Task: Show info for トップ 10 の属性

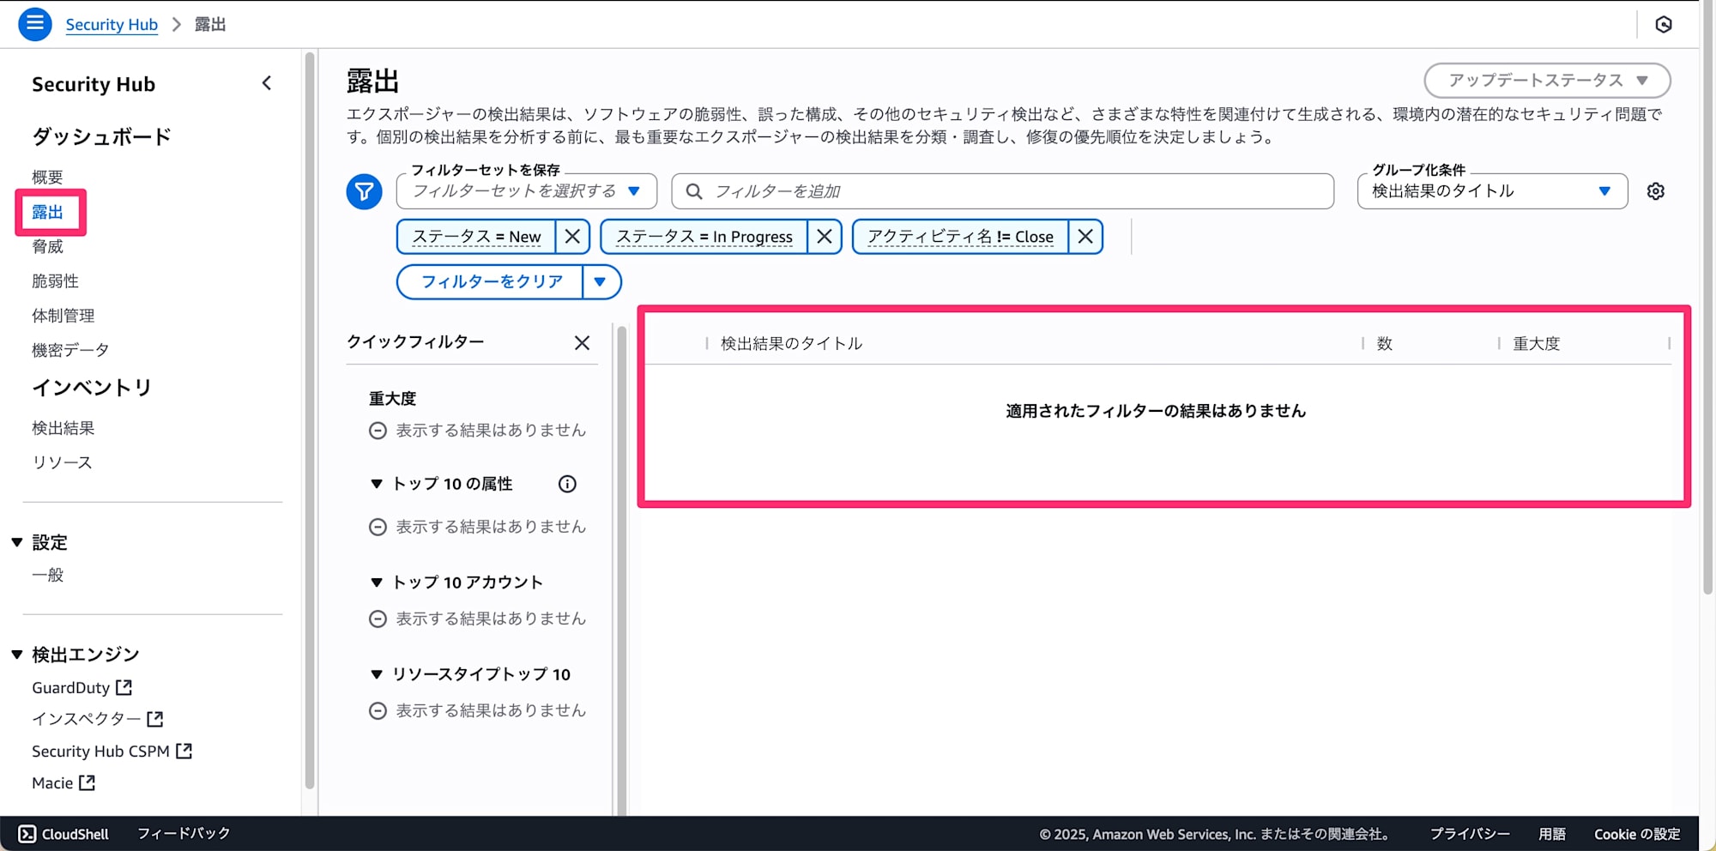Action: coord(567,484)
